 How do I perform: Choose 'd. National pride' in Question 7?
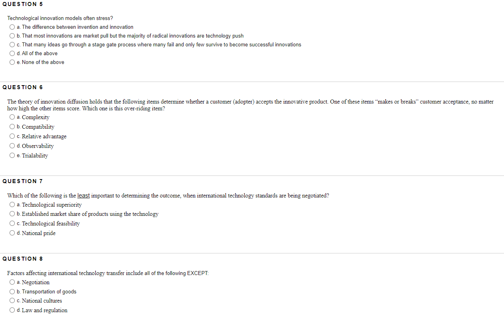[12, 233]
